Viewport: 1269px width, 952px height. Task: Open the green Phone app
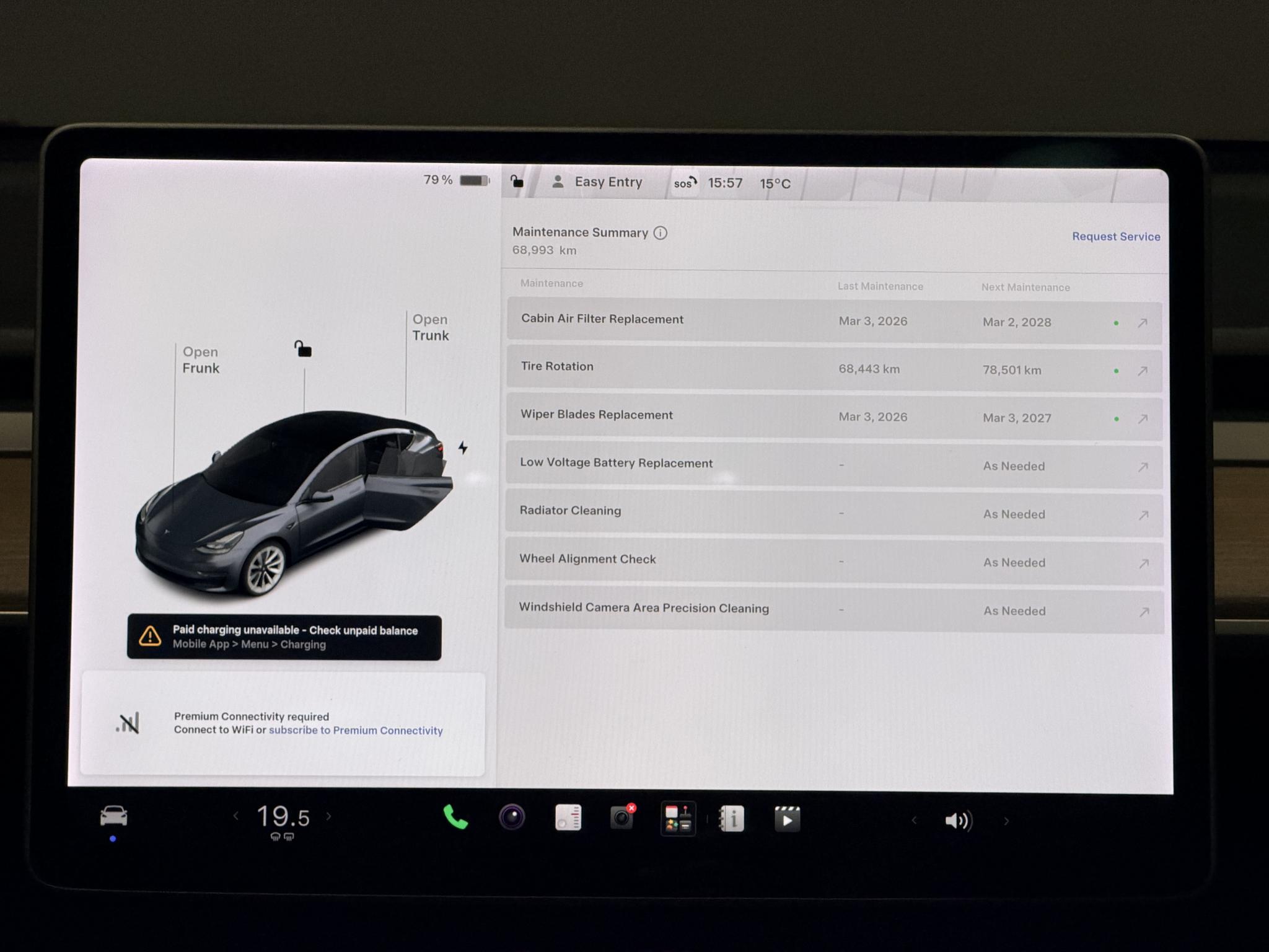point(455,818)
